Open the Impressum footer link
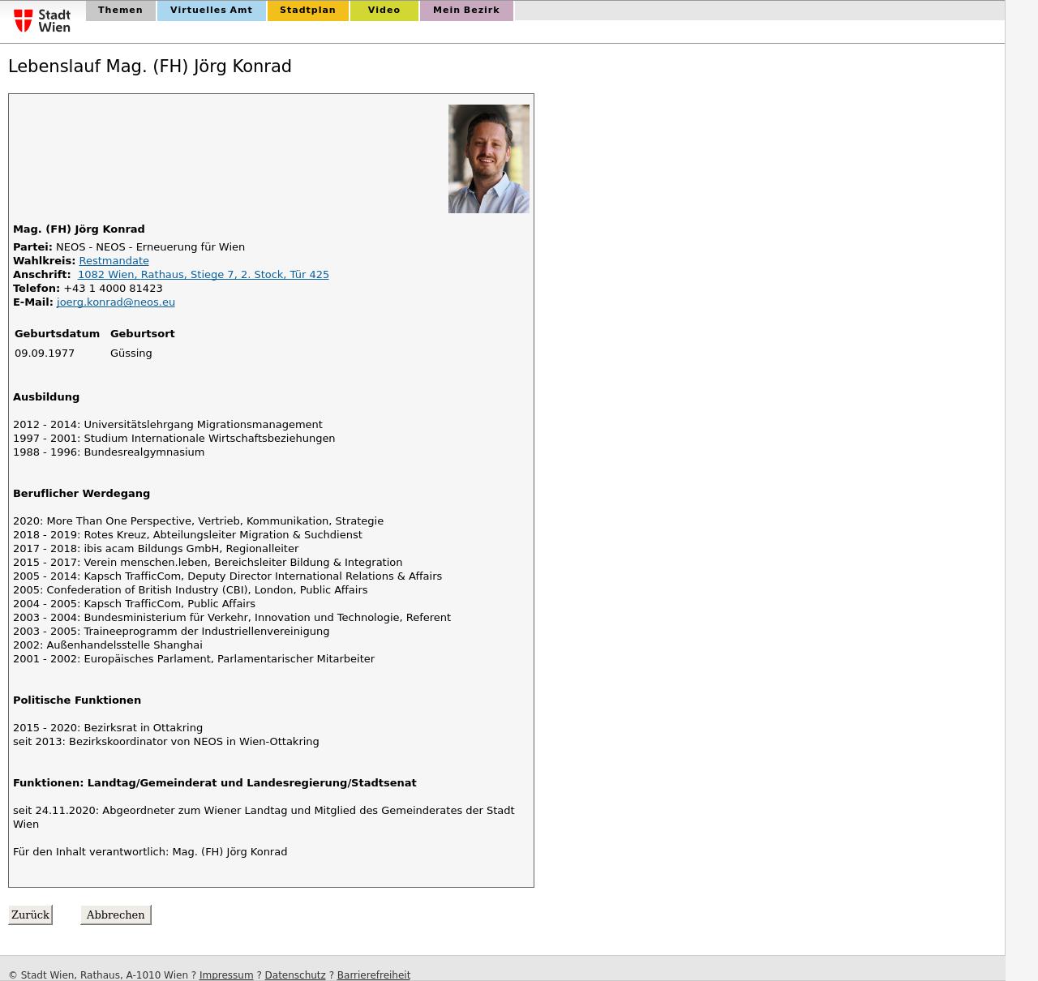 [x=226, y=975]
